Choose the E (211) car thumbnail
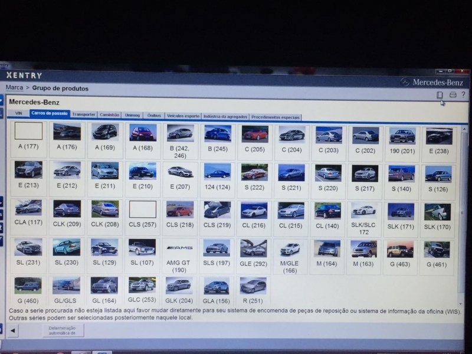472x354 pixels. 105,171
